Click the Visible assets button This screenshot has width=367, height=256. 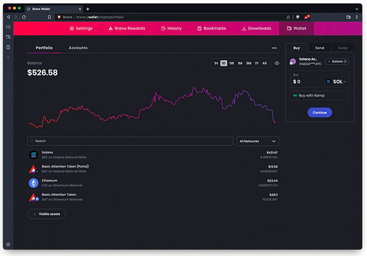point(46,214)
